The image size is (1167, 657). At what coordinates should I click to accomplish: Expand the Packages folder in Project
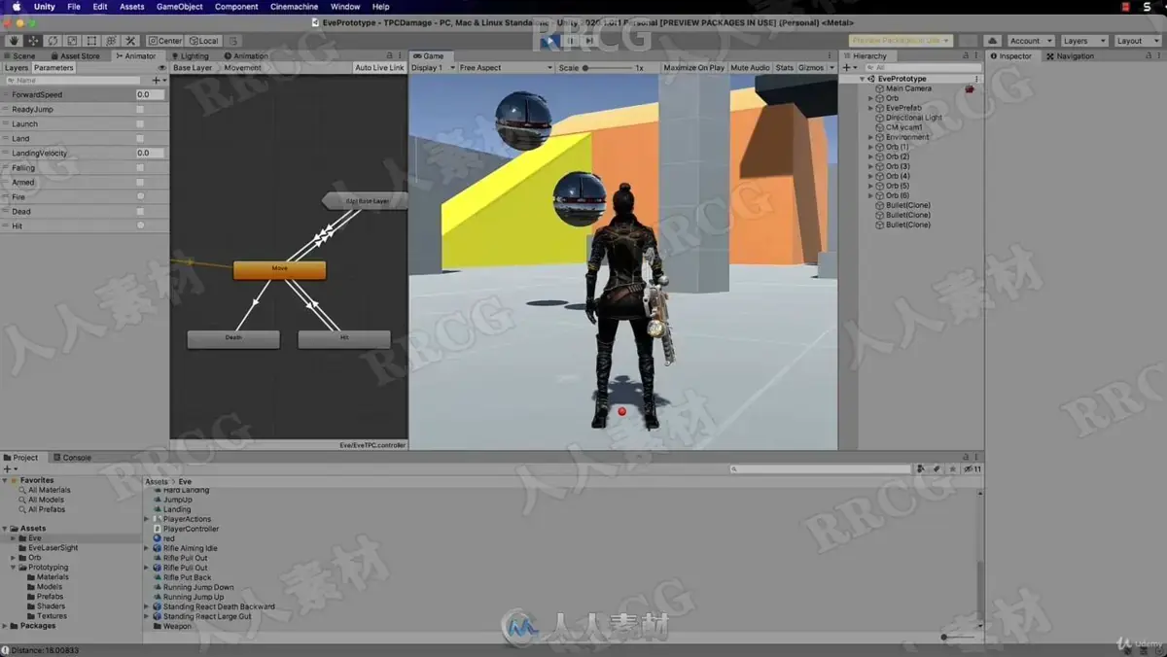[x=5, y=626]
